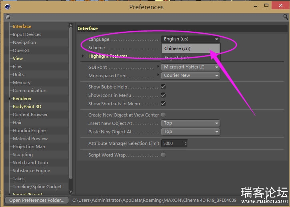Select Chinese (cn) from language list
This screenshot has width=290, height=207.
pos(191,48)
